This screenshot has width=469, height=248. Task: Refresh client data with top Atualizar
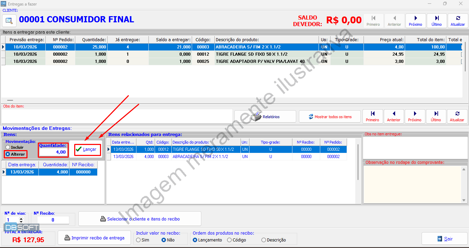pos(458,21)
